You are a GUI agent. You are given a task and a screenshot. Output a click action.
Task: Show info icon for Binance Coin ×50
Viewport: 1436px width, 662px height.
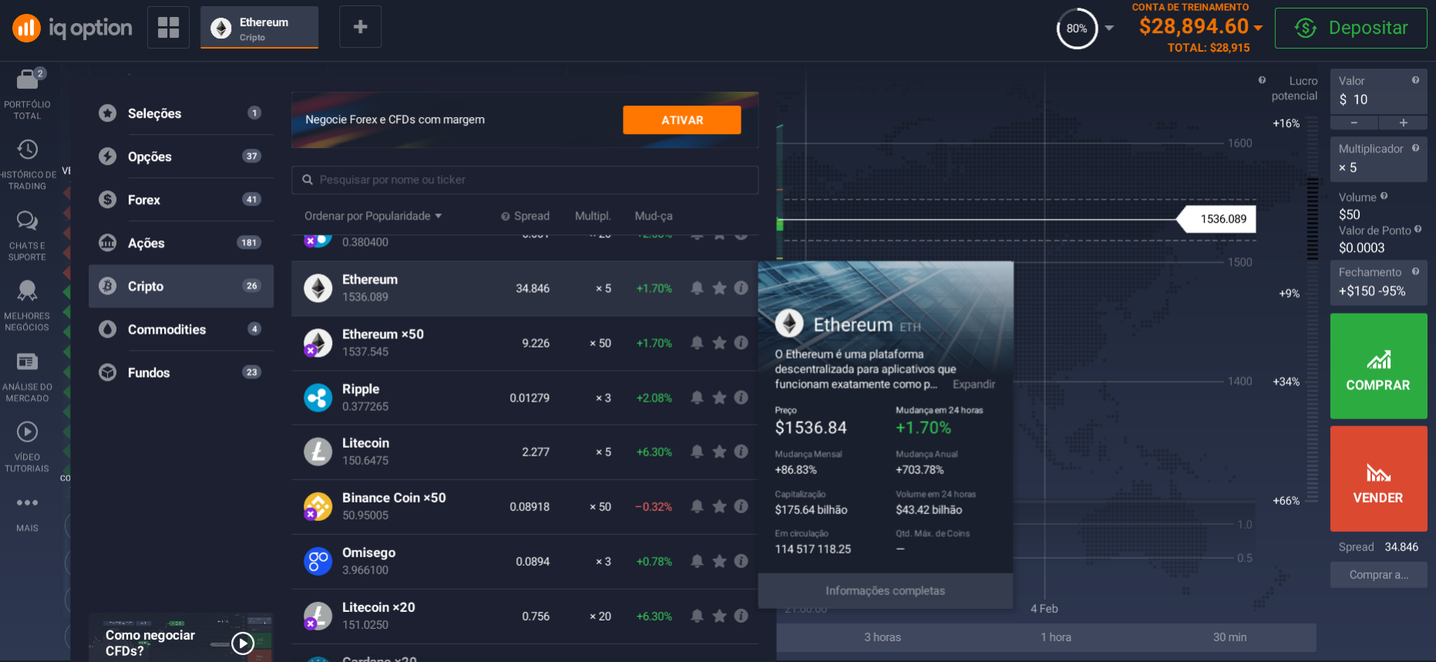click(x=742, y=506)
